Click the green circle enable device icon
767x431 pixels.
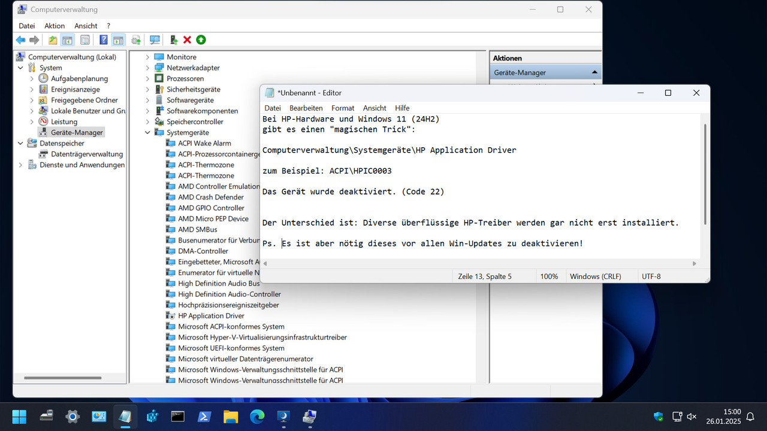click(x=201, y=40)
